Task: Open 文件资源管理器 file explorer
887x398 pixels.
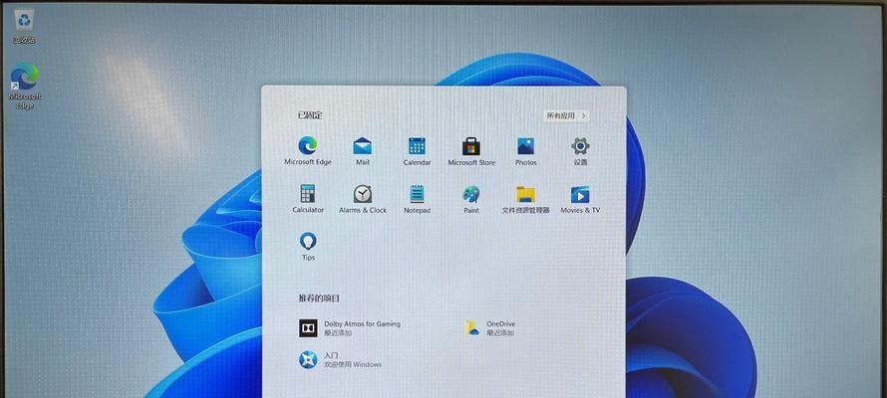Action: coord(525,199)
